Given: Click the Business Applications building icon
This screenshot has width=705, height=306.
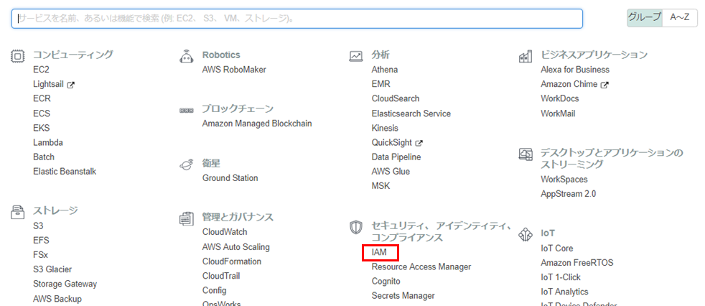Looking at the screenshot, I should [525, 56].
